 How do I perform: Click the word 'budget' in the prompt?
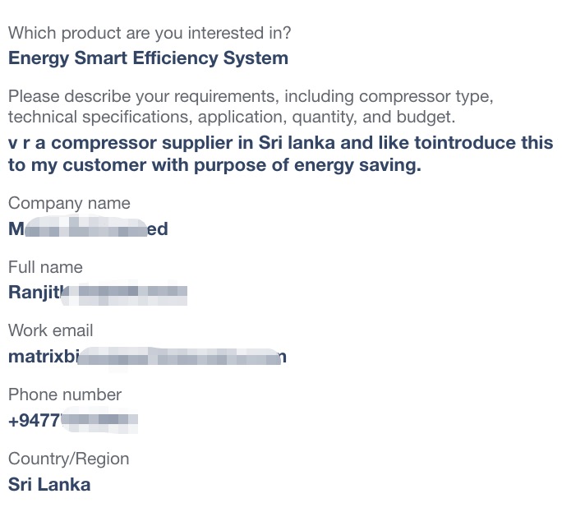click(x=426, y=118)
